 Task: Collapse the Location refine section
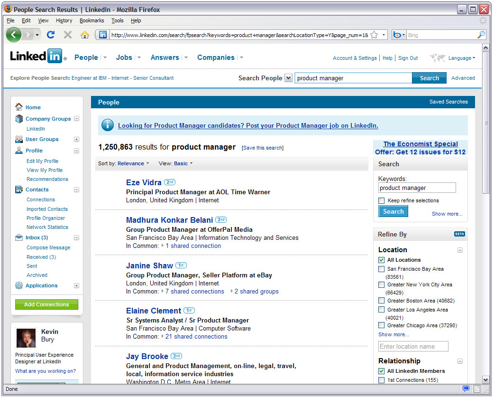point(460,250)
